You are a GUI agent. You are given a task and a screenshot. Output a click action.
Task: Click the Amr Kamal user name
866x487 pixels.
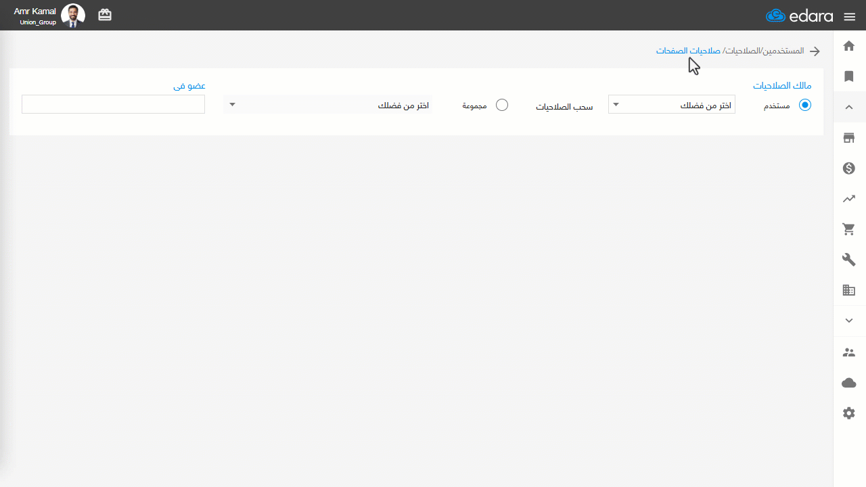[x=35, y=11]
